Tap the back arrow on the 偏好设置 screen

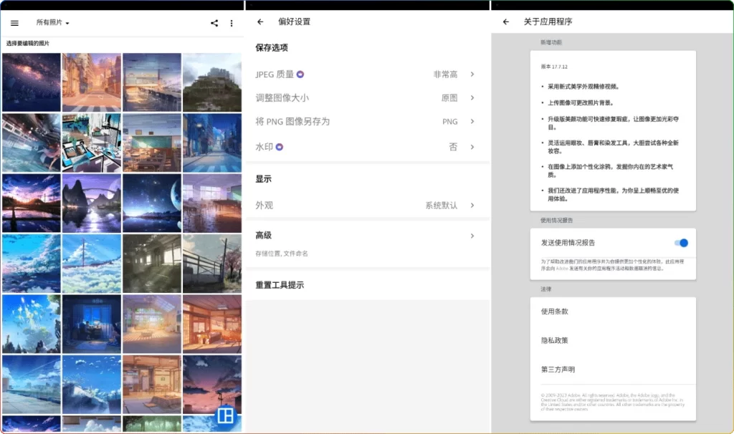[261, 21]
